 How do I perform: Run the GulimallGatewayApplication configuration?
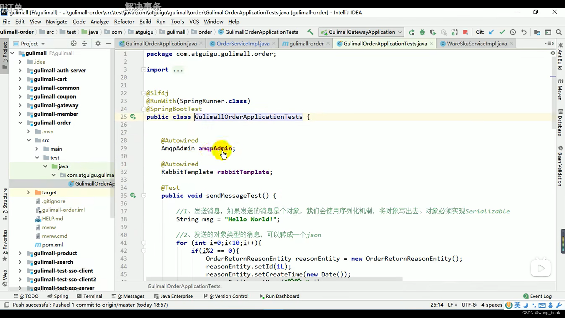(411, 32)
